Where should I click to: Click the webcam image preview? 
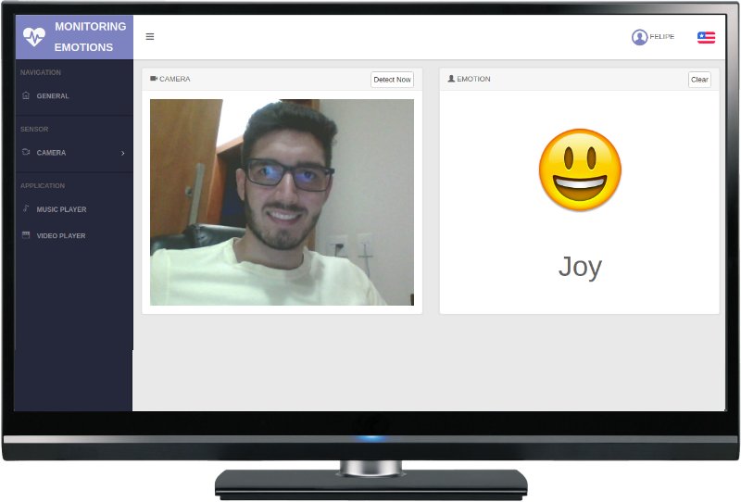[282, 202]
